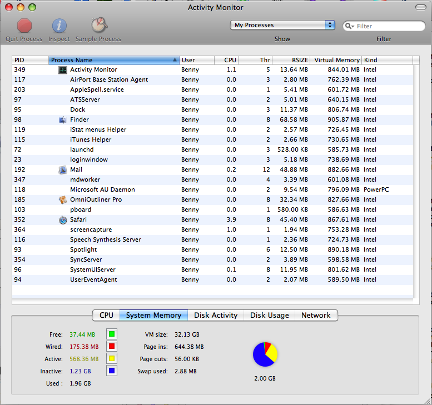Select the Dock process row
Image resolution: width=432 pixels, height=405 pixels.
tap(212, 110)
